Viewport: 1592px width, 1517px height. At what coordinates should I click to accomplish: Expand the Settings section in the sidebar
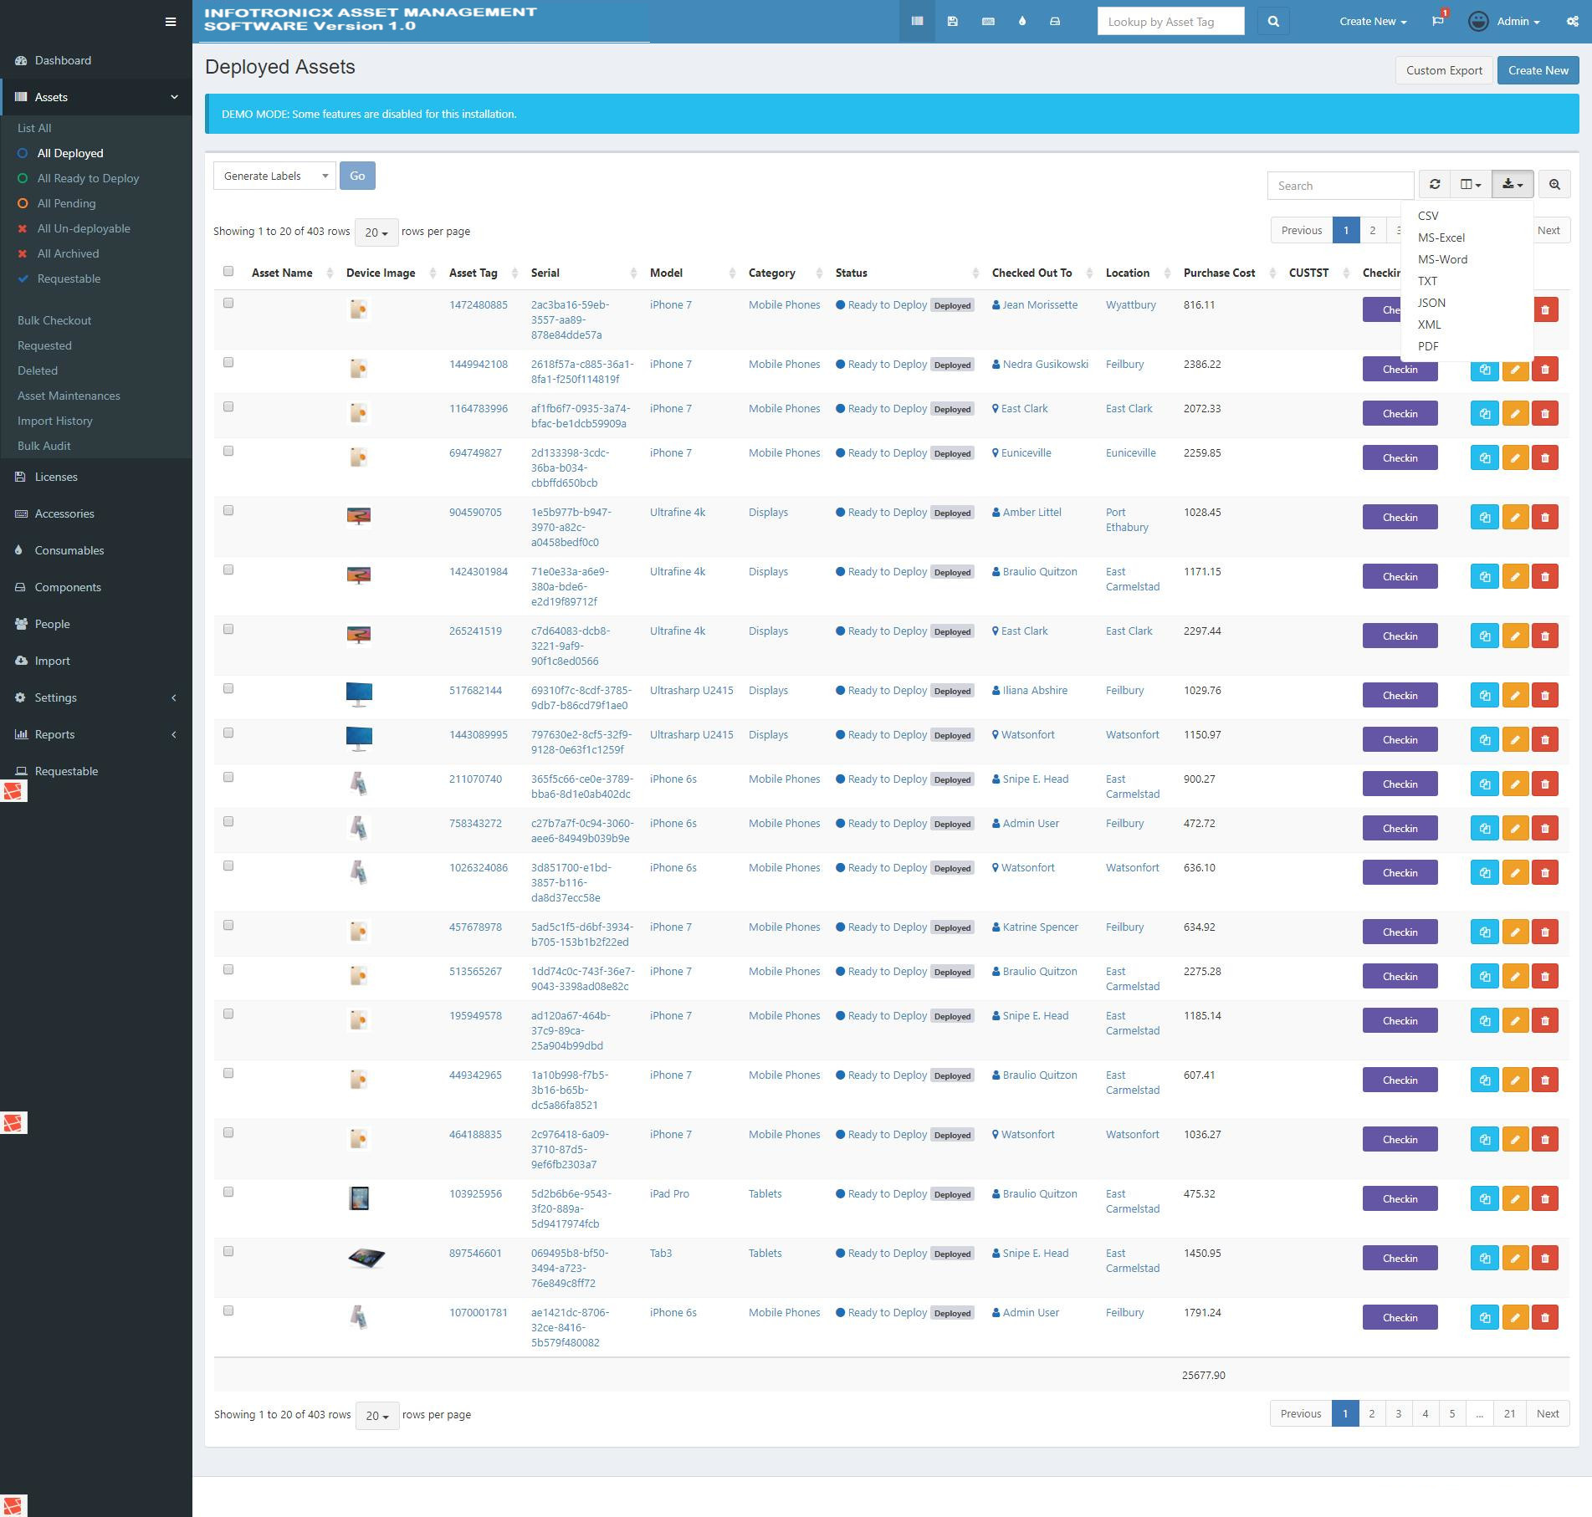(55, 697)
